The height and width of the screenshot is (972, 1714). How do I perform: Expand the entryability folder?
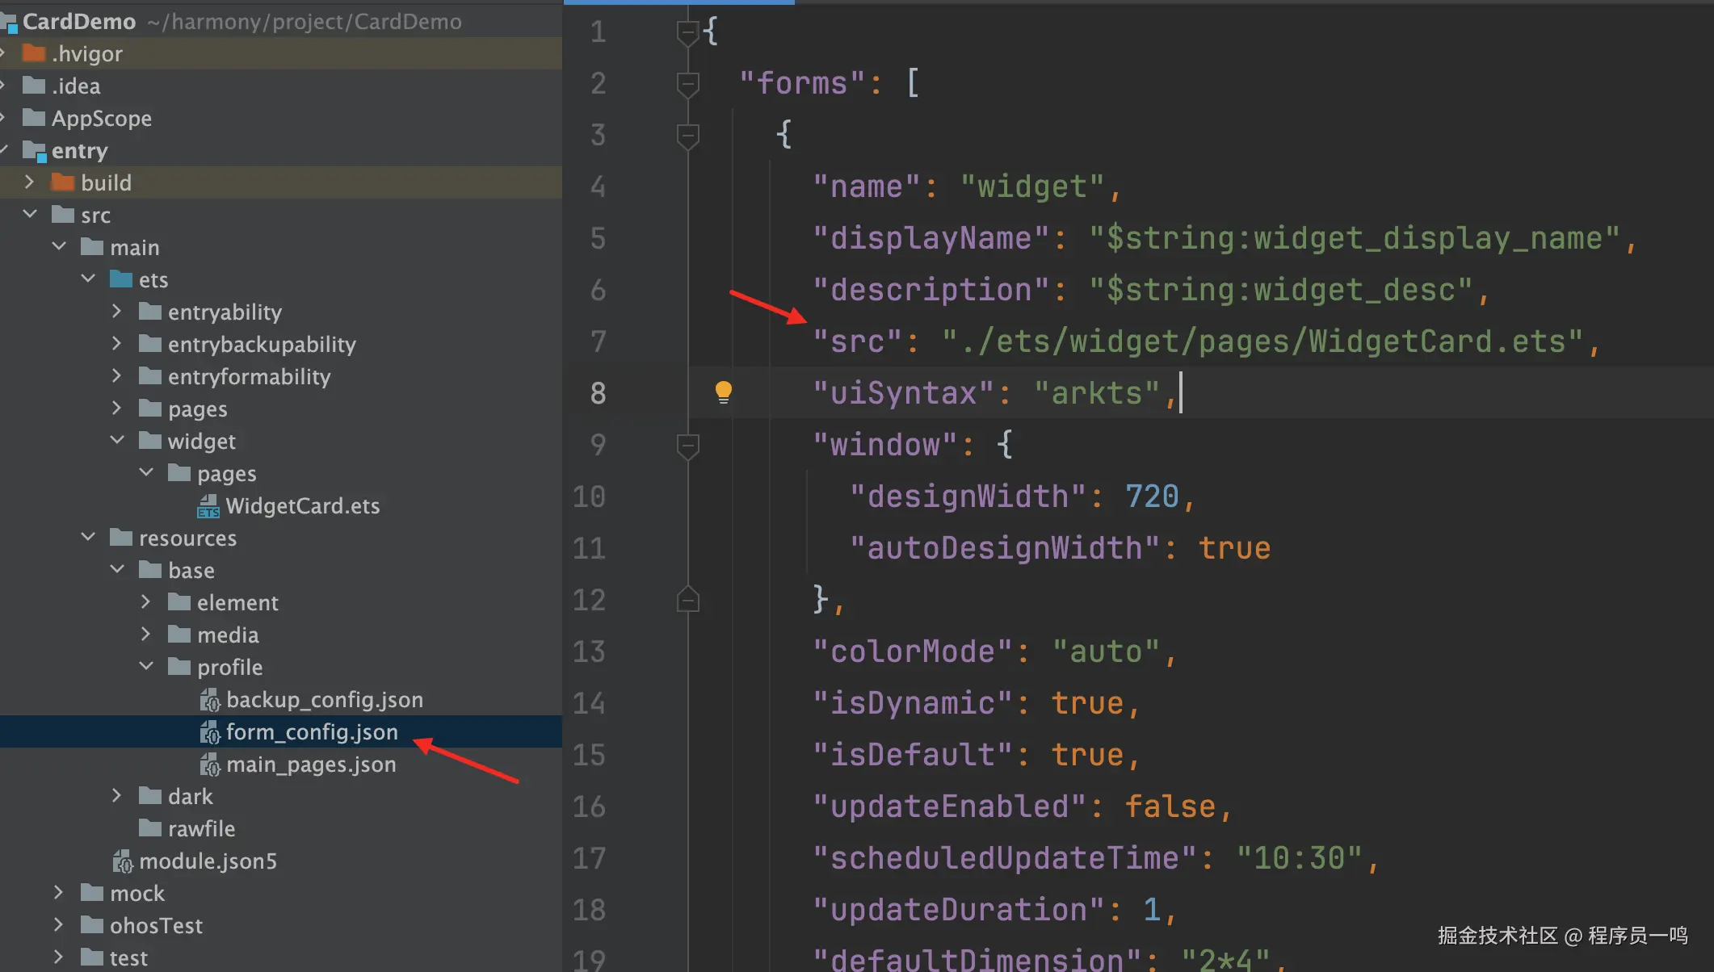116,312
